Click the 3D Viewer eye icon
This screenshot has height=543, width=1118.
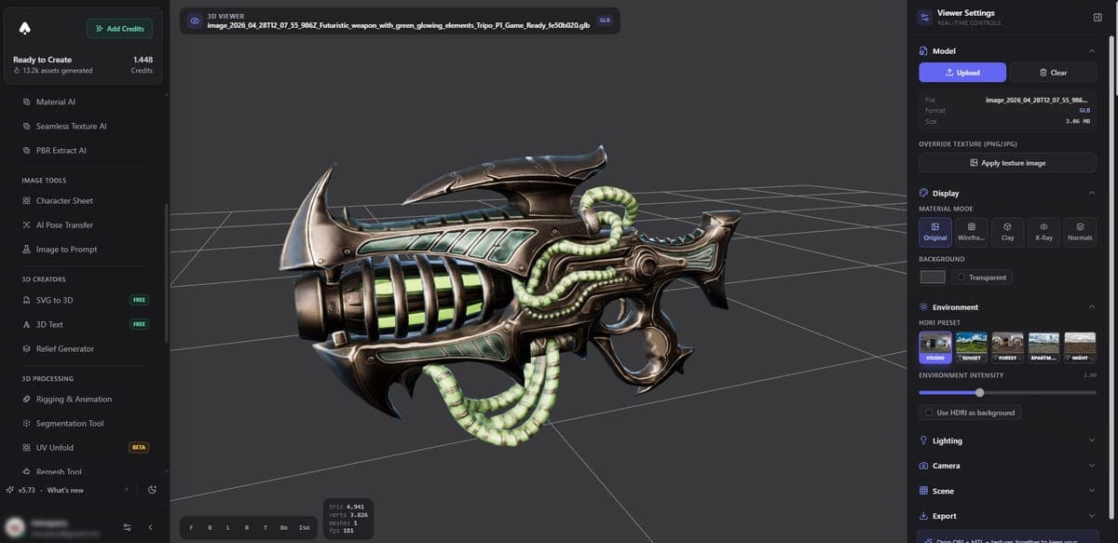[x=194, y=20]
